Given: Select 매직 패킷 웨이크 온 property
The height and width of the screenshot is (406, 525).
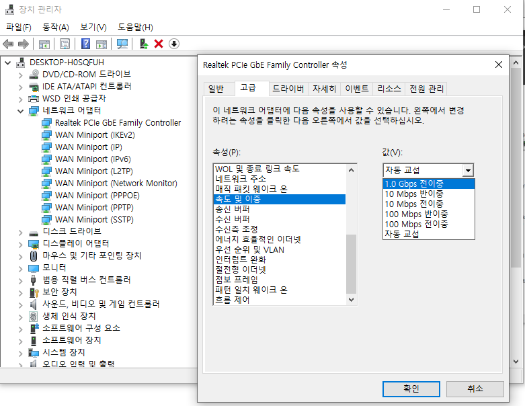Looking at the screenshot, I should 280,189.
